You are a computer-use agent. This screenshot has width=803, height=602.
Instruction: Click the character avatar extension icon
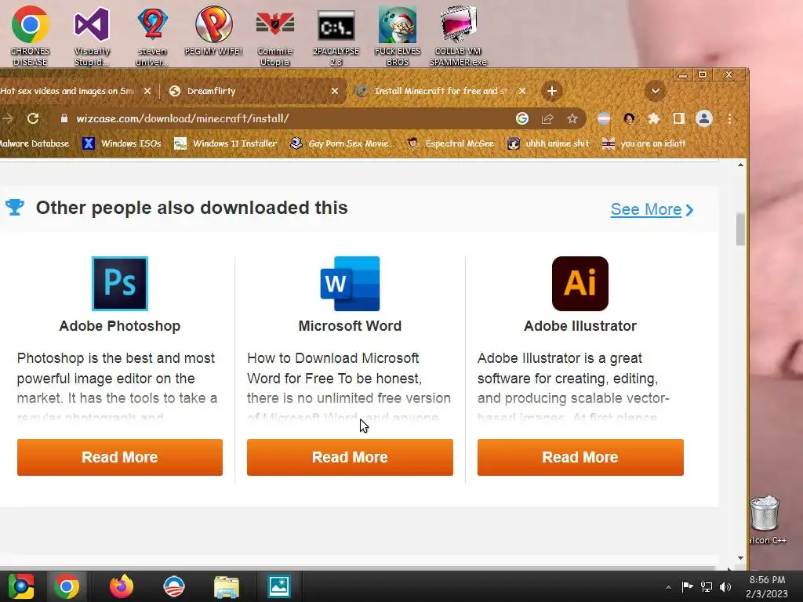click(x=630, y=119)
